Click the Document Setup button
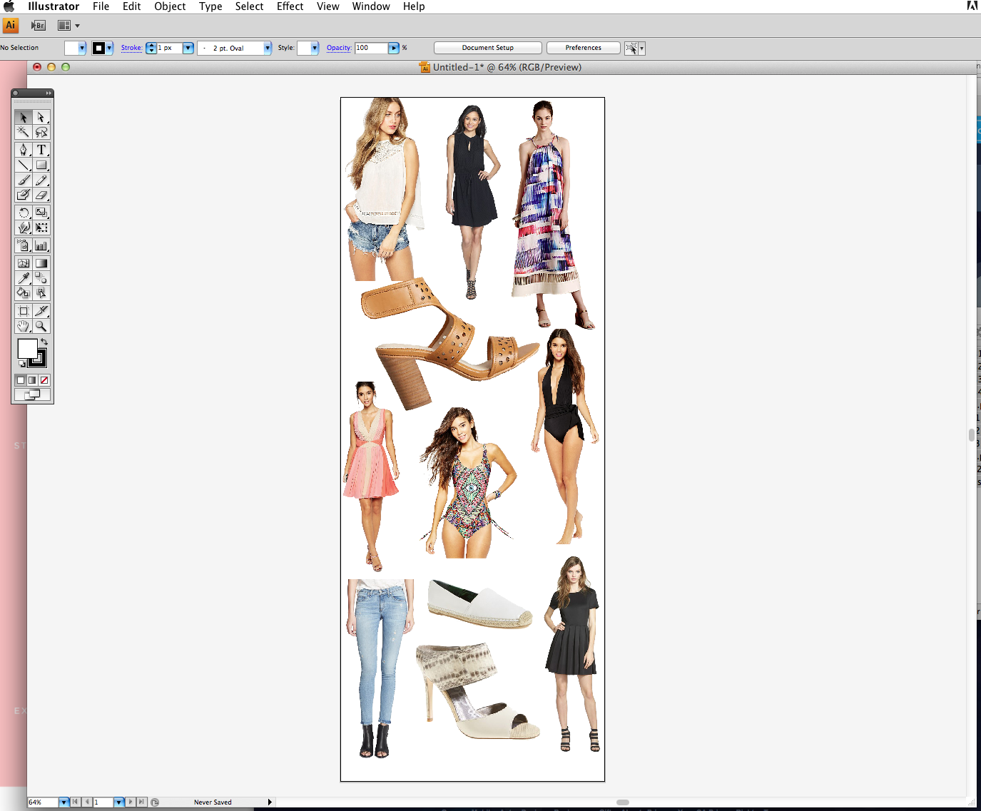 point(488,48)
